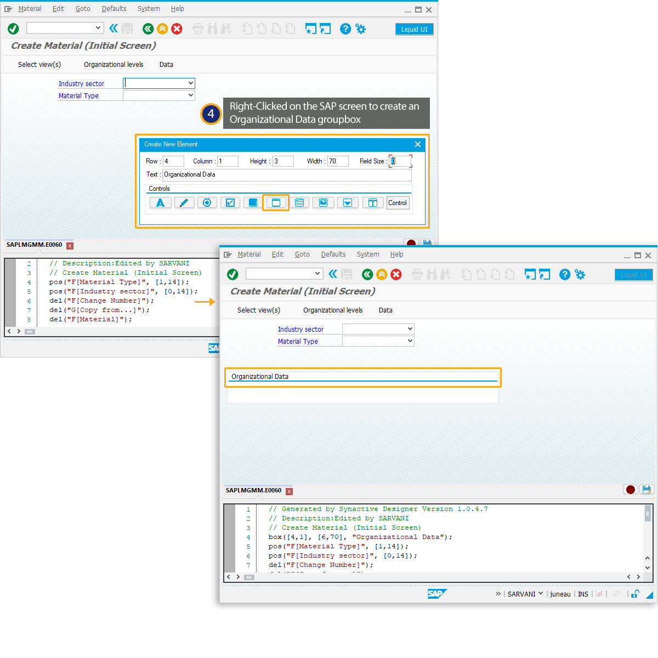Select the pushbutton control icon
This screenshot has width=658, height=658.
coord(253,203)
